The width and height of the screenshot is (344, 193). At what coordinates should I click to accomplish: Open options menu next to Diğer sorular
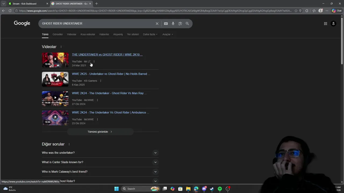69,144
